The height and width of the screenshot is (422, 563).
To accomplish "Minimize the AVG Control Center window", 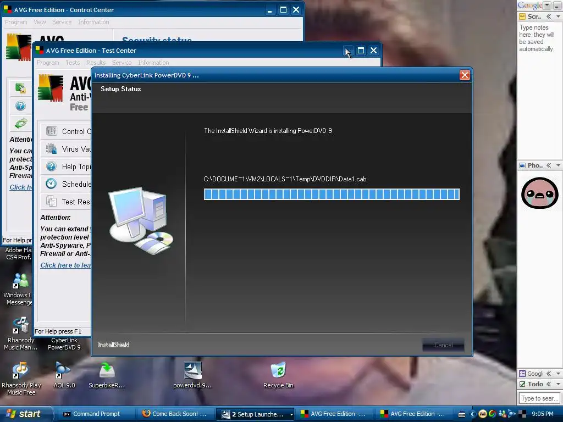I will tap(269, 10).
